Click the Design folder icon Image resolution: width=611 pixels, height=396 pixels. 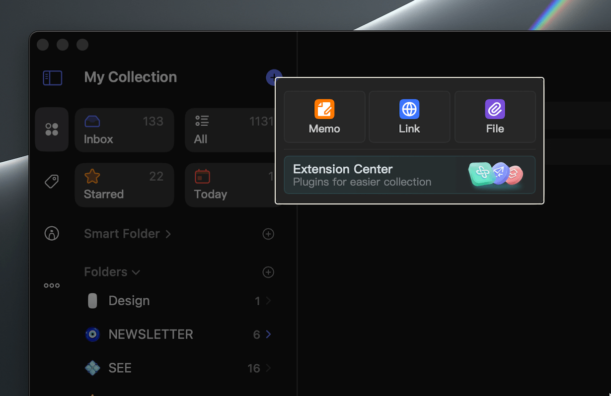92,301
